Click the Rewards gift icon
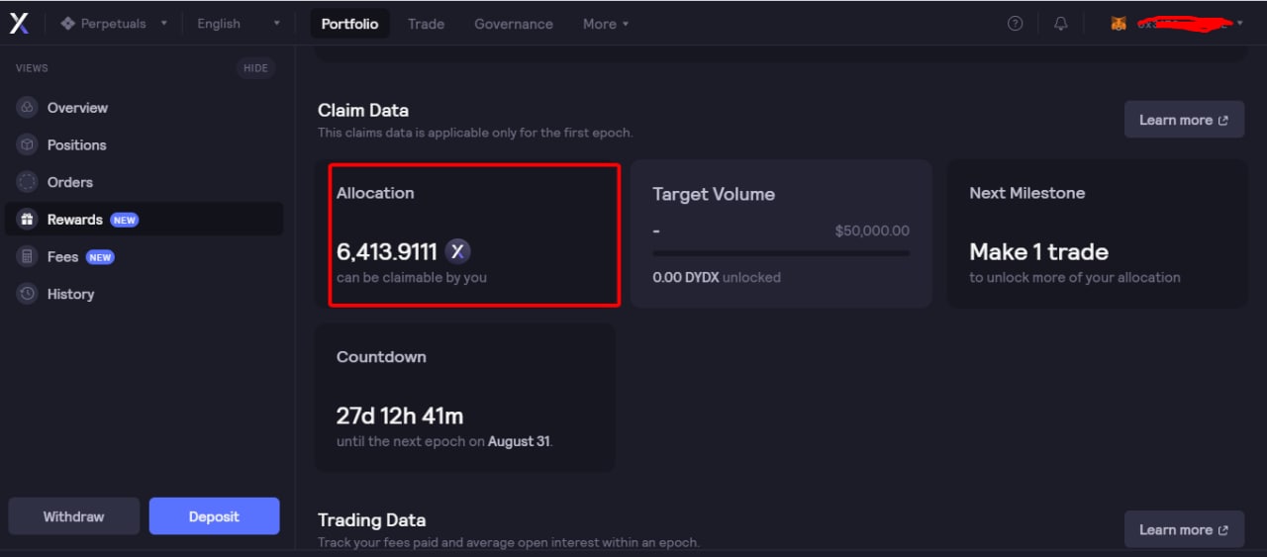The height and width of the screenshot is (557, 1267). [27, 220]
